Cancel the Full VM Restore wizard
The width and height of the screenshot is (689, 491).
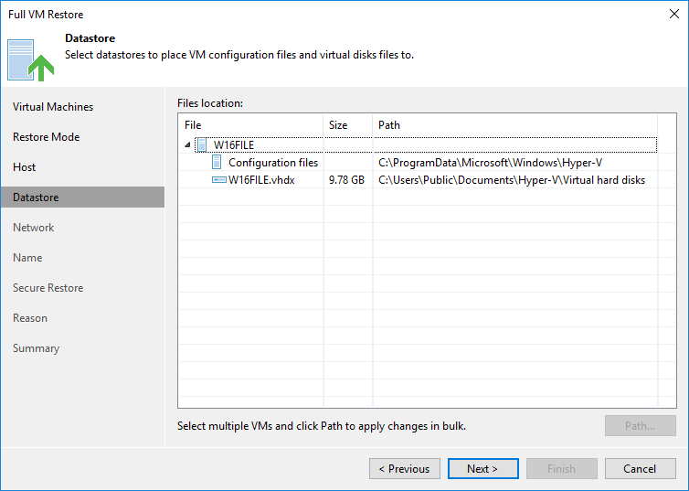[641, 468]
